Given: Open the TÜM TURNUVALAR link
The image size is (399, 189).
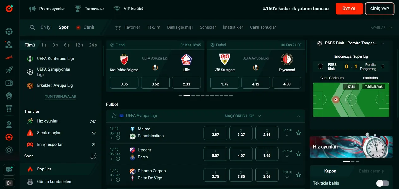Looking at the screenshot, I should 61,97.
